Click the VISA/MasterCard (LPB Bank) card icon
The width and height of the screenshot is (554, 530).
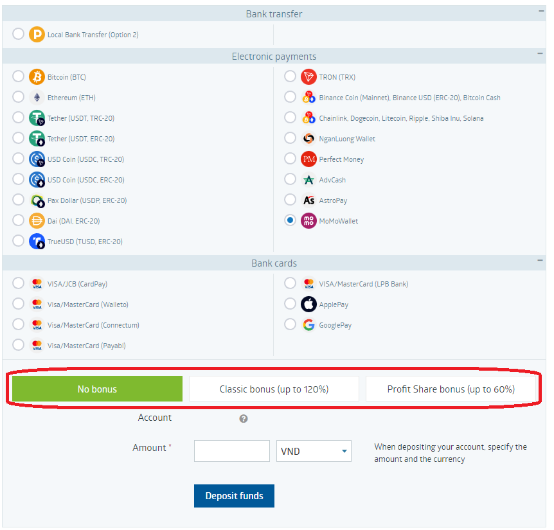pos(308,284)
